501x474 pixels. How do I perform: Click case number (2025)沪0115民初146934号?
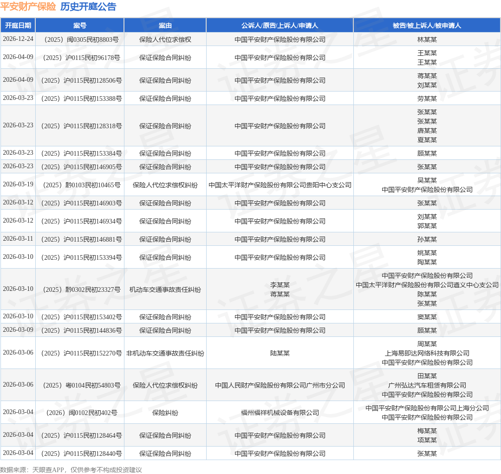79,221
